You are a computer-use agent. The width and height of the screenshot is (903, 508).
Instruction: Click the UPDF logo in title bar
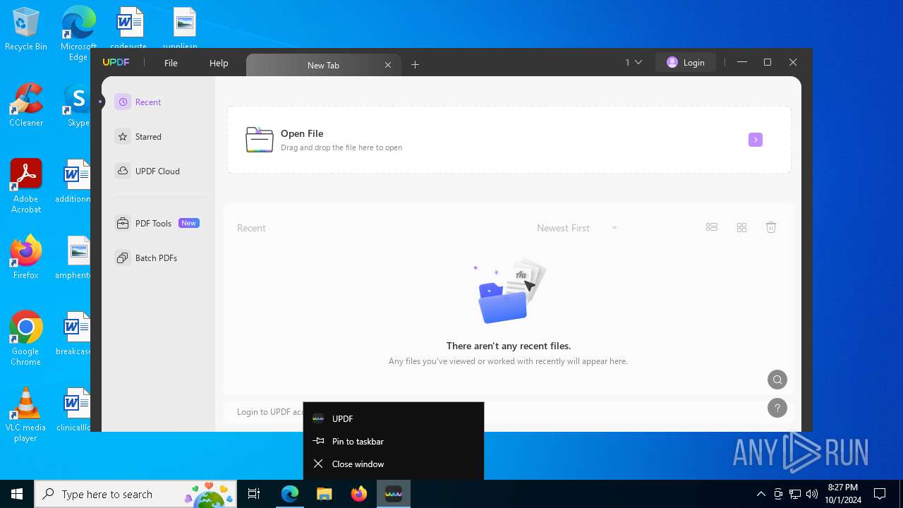tap(116, 63)
